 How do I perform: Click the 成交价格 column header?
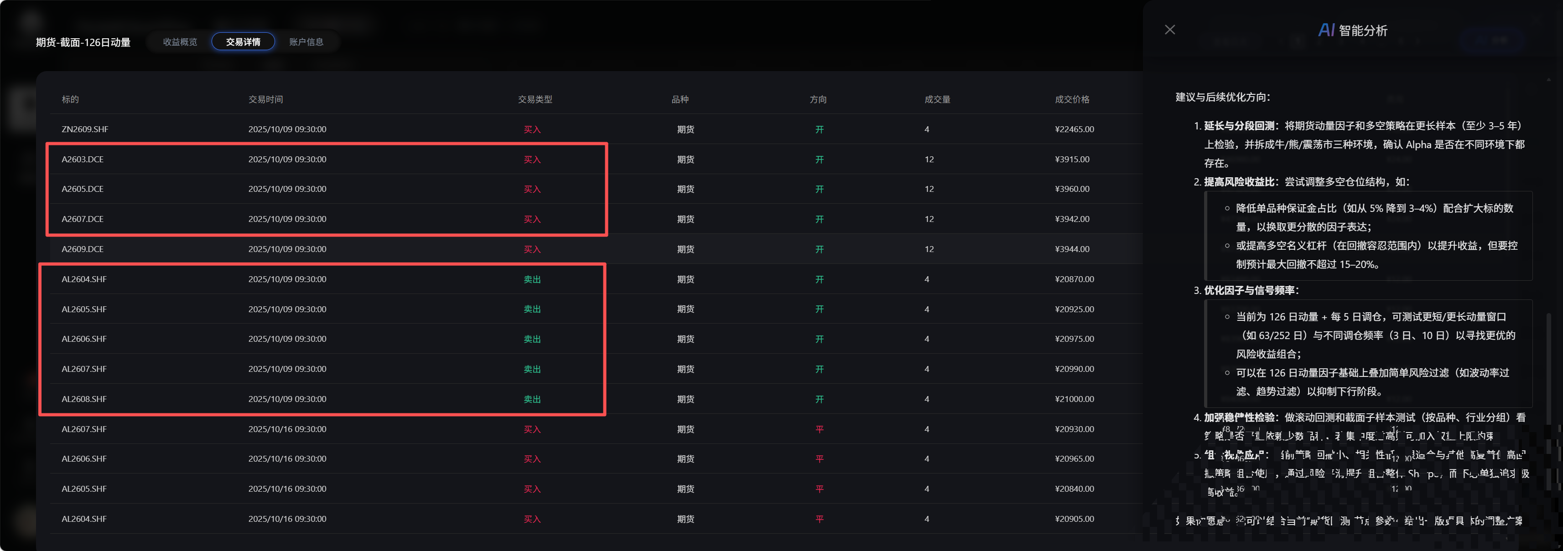(x=1072, y=99)
